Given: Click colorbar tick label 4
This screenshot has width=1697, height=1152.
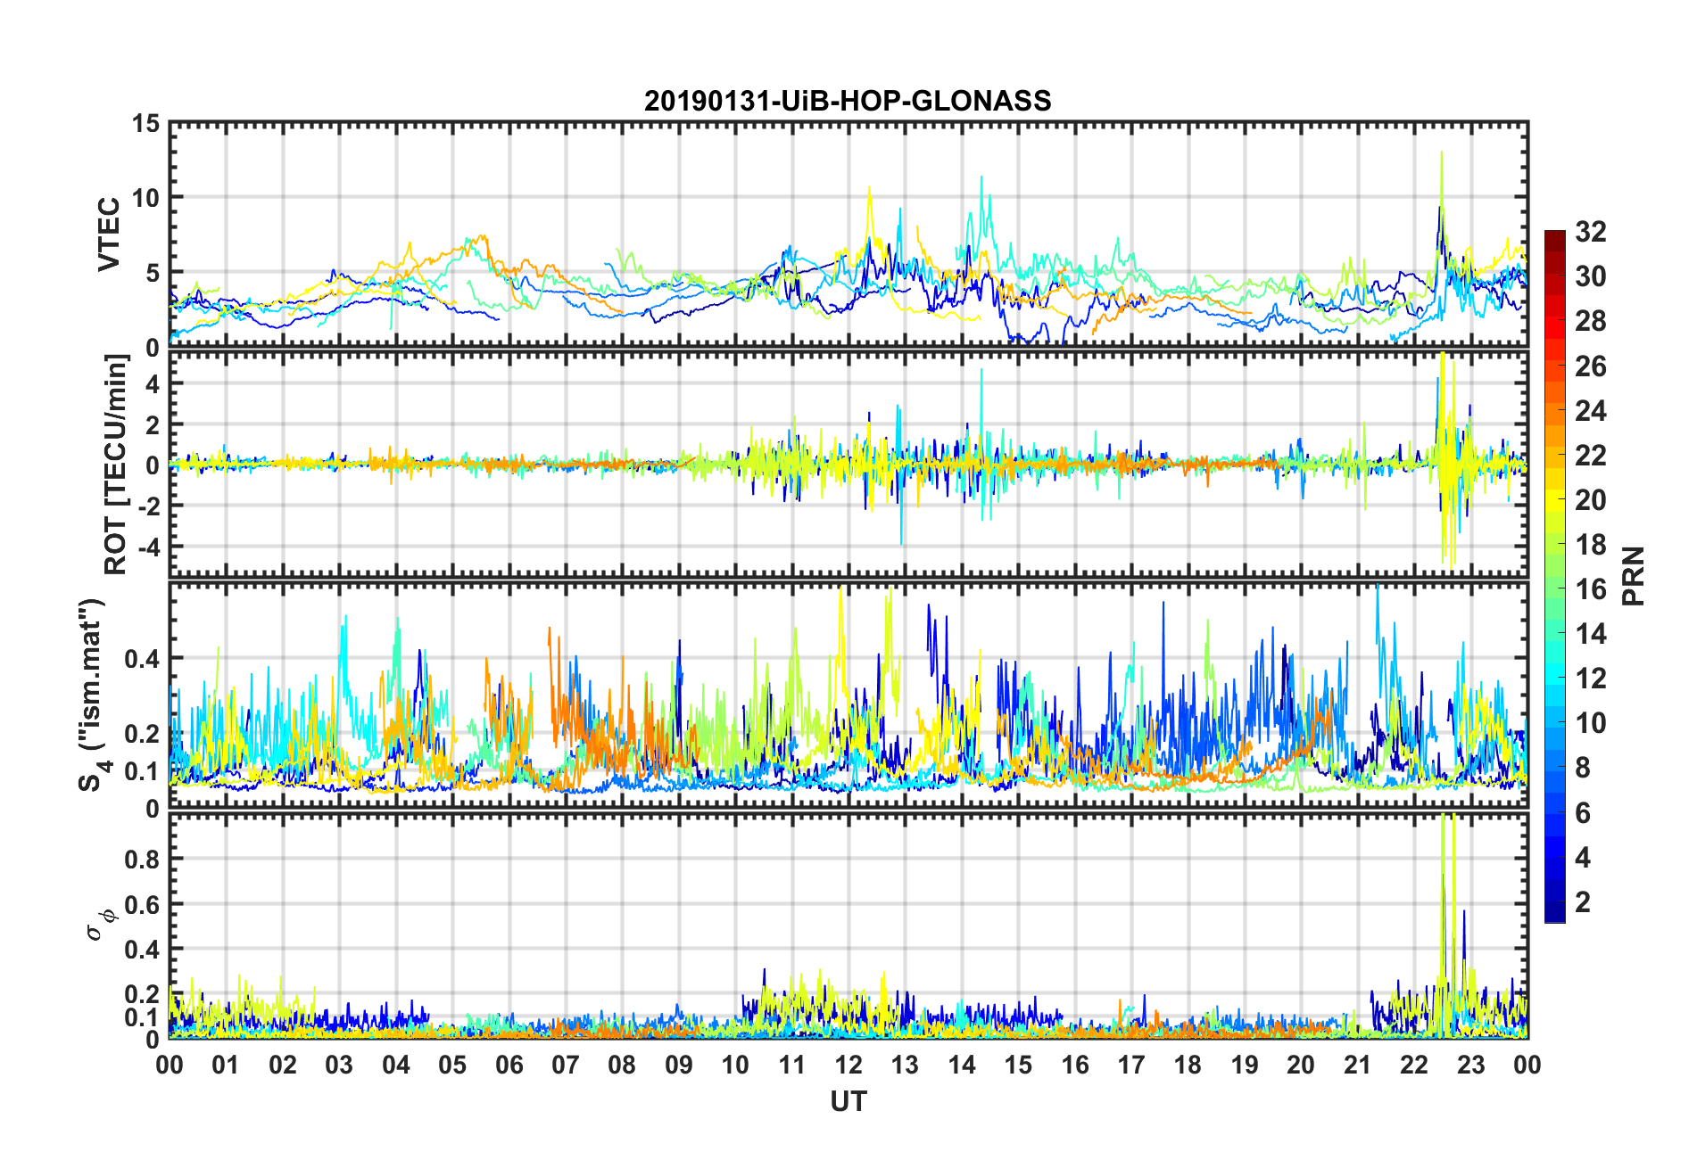Looking at the screenshot, I should [1583, 857].
